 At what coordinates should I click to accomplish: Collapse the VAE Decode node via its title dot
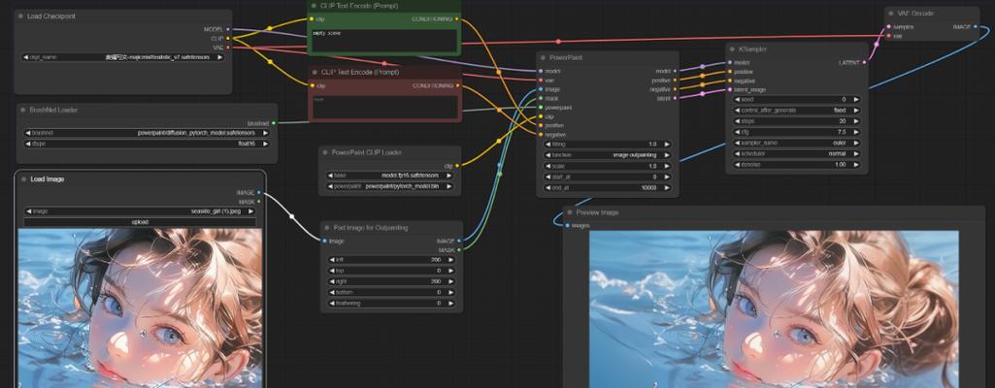[891, 14]
